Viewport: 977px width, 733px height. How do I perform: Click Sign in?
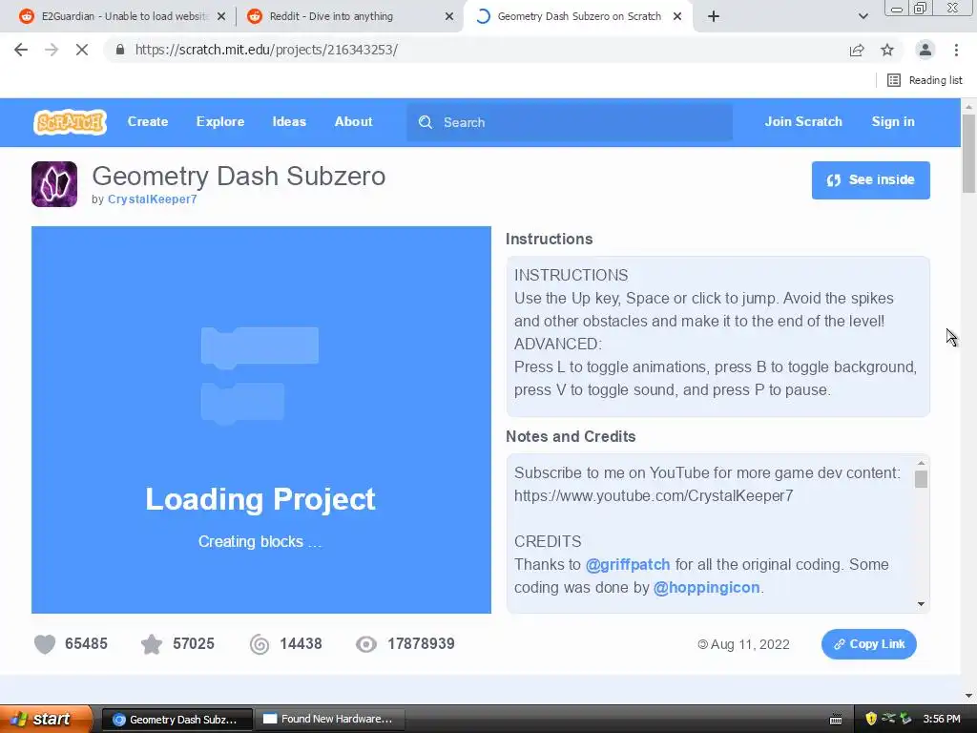point(893,122)
